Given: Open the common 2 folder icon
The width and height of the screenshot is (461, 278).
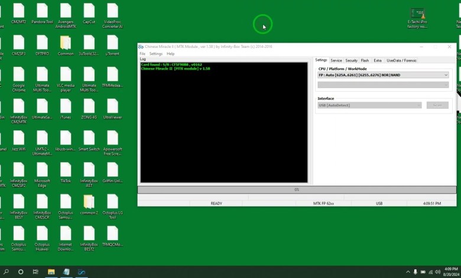Looking at the screenshot, I should coord(89,205).
